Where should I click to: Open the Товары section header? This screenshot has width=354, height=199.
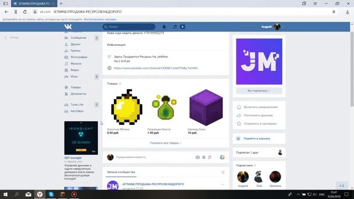pos(112,83)
